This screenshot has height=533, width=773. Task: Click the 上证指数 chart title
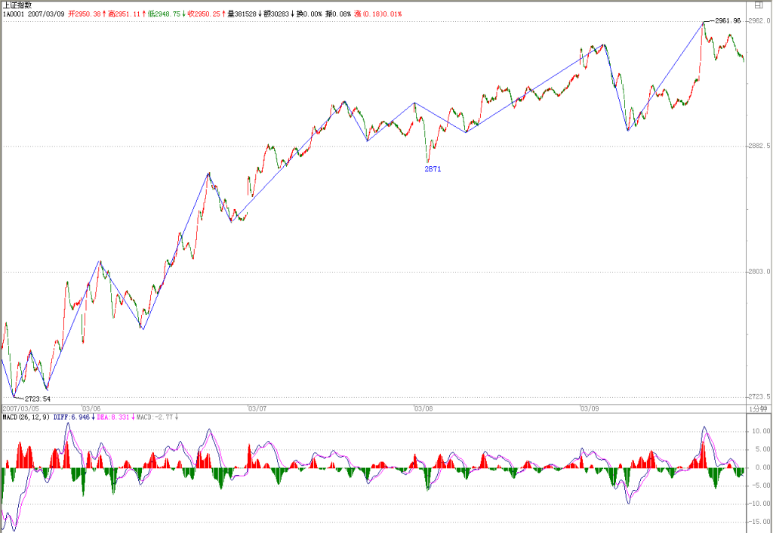click(18, 5)
